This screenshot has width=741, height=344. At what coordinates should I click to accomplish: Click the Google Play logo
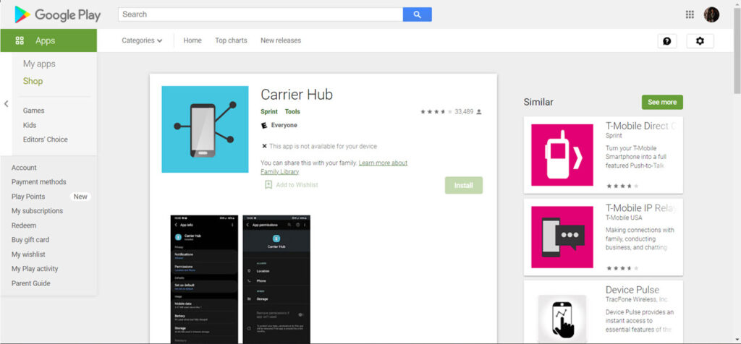58,14
